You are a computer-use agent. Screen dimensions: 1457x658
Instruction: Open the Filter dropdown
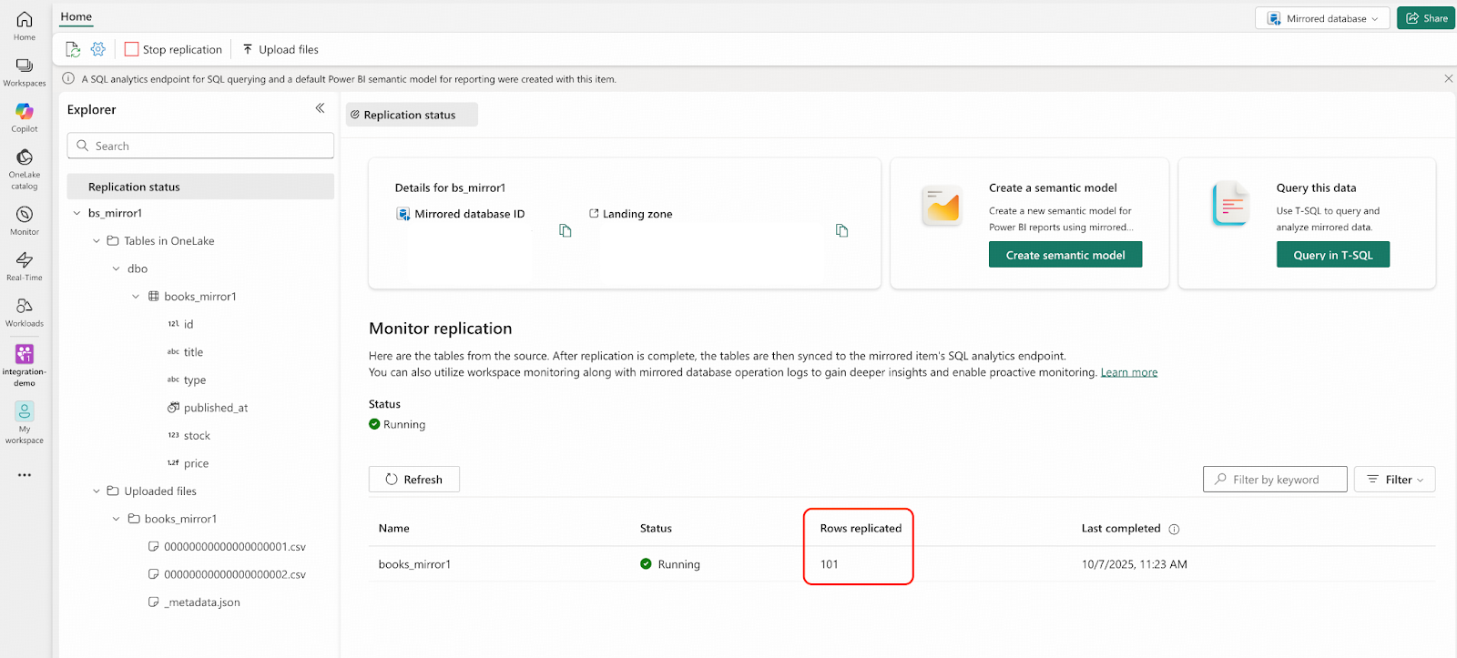(1394, 480)
